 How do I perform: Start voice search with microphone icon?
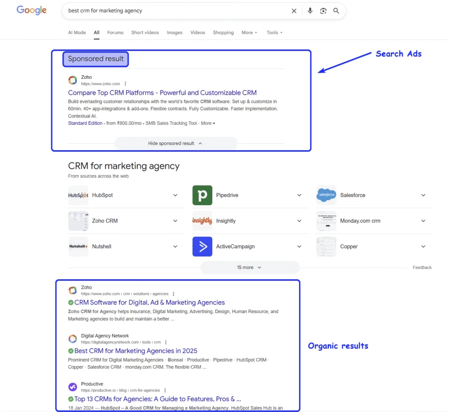pyautogui.click(x=310, y=11)
